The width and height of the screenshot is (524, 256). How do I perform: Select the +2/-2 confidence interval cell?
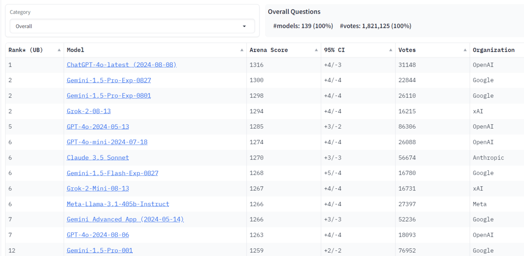point(358,250)
